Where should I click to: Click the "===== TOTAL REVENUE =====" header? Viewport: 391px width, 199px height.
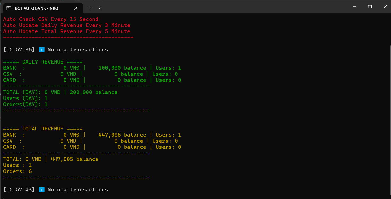click(x=43, y=129)
